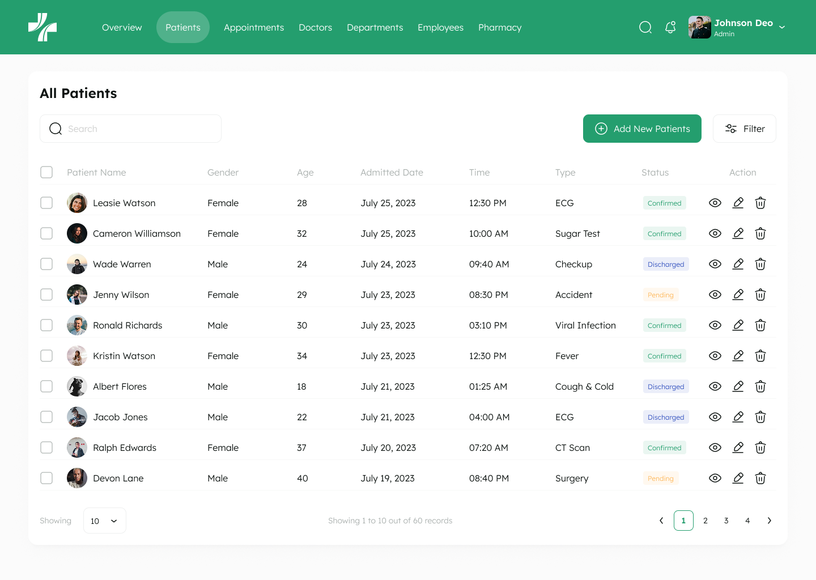The image size is (816, 580).
Task: Edit Wade Warren's record with pencil icon
Action: 738,264
